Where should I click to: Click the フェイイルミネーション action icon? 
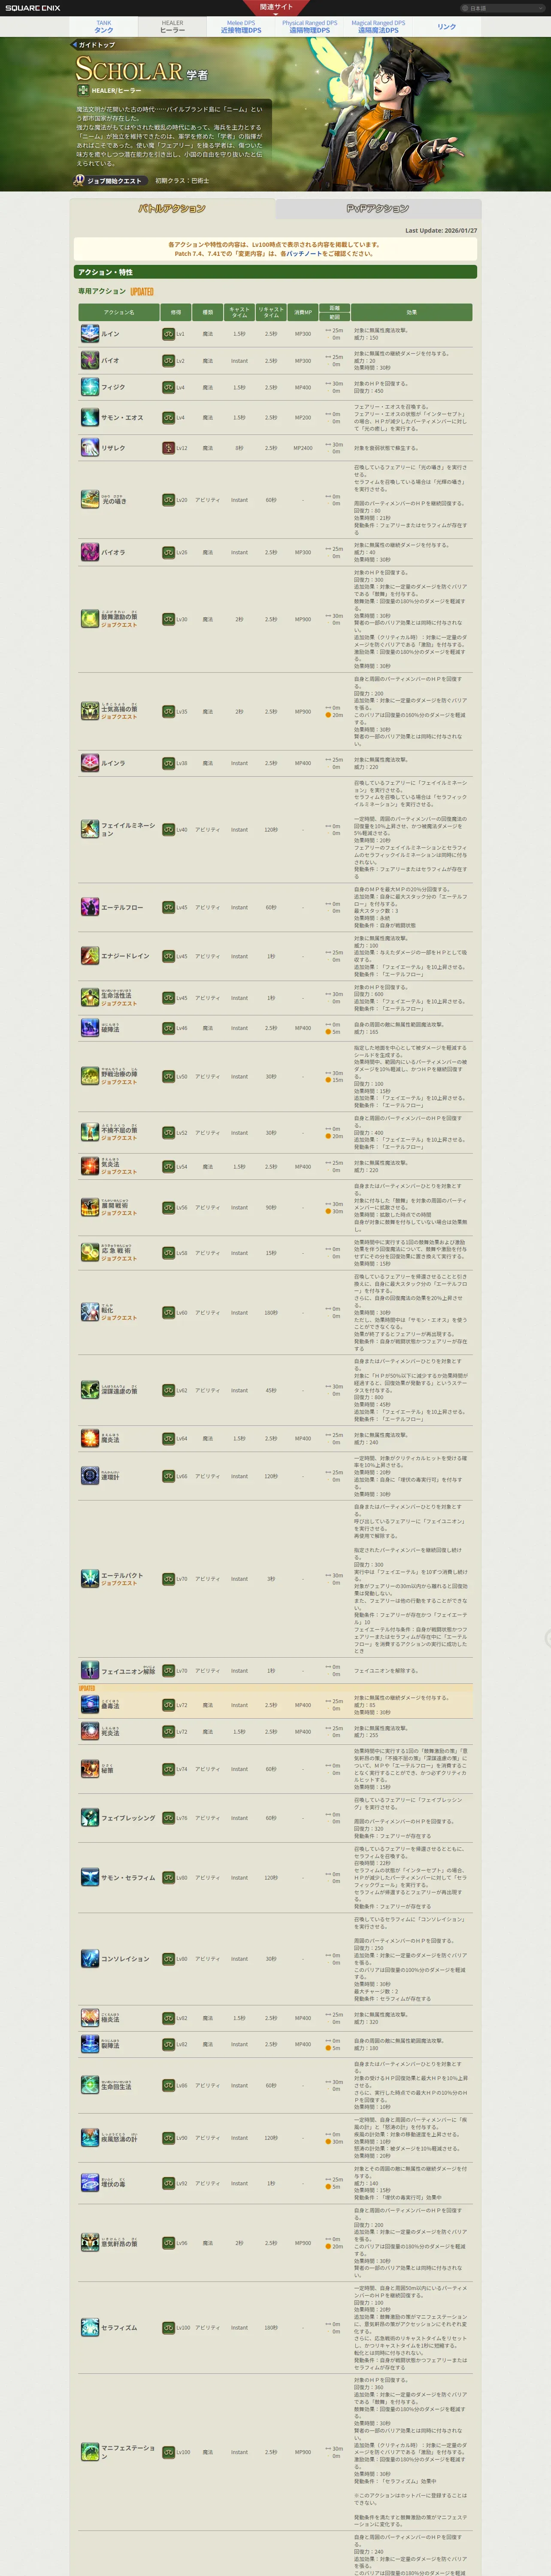(90, 829)
